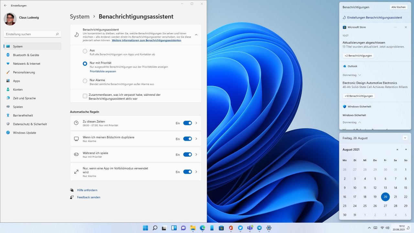This screenshot has height=233, width=414.
Task: Click '+2 Benachrichtigungen' button
Action: 358,56
